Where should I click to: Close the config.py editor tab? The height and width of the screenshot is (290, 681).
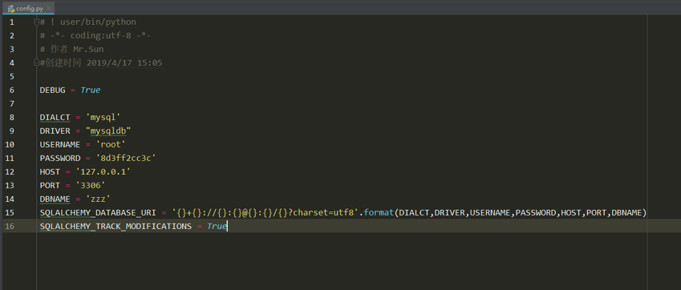(x=48, y=8)
